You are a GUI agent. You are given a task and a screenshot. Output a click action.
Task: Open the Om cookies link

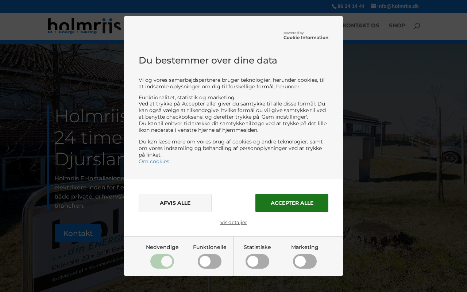(x=154, y=161)
